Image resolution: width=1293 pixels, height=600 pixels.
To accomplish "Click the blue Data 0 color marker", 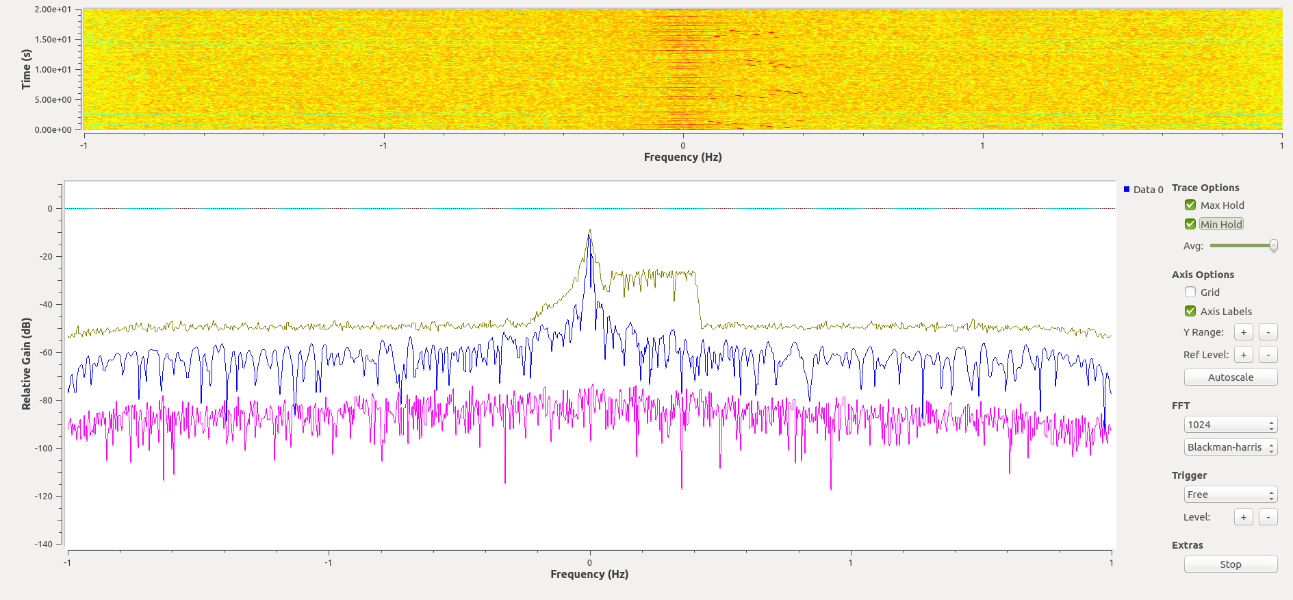I will (x=1127, y=189).
